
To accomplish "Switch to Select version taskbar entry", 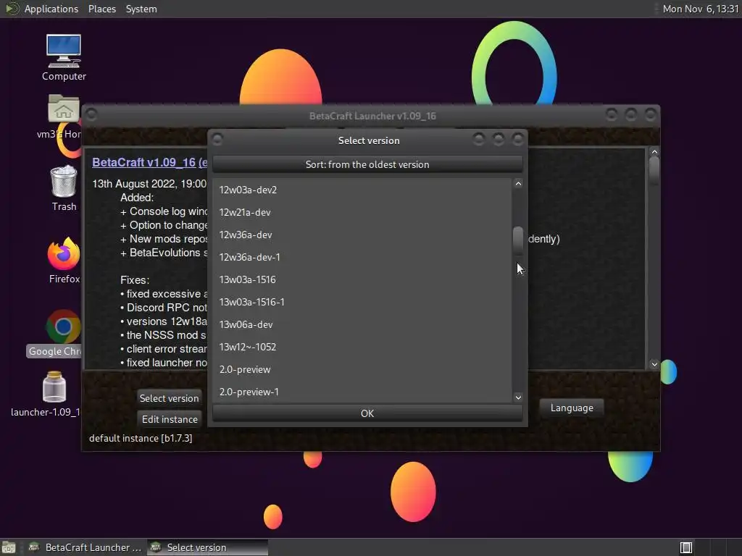I will (207, 547).
